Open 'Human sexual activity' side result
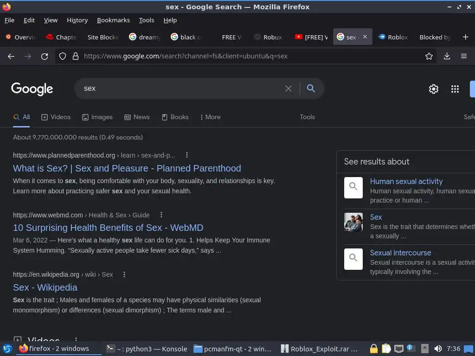The image size is (475, 356). (406, 181)
